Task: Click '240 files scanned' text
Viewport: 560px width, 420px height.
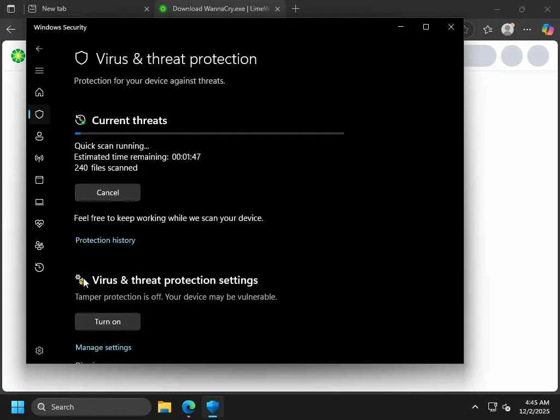Action: (x=106, y=168)
